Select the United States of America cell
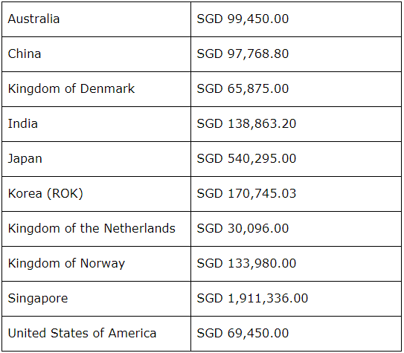The height and width of the screenshot is (353, 404). pos(97,334)
